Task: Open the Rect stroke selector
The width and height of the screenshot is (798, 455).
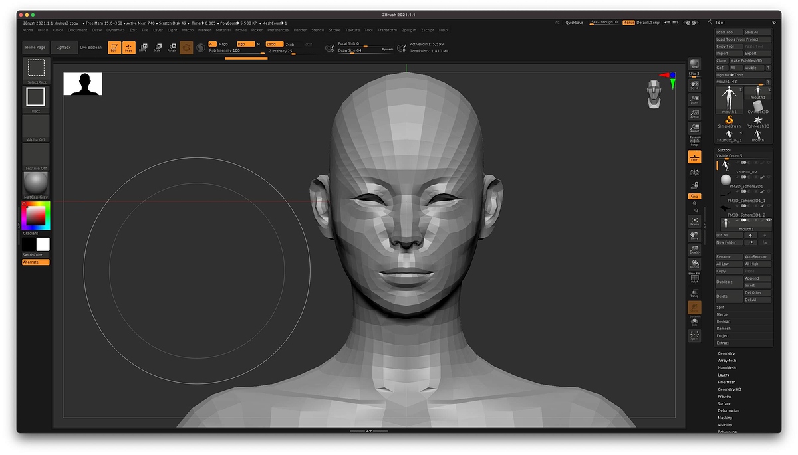Action: click(x=36, y=99)
